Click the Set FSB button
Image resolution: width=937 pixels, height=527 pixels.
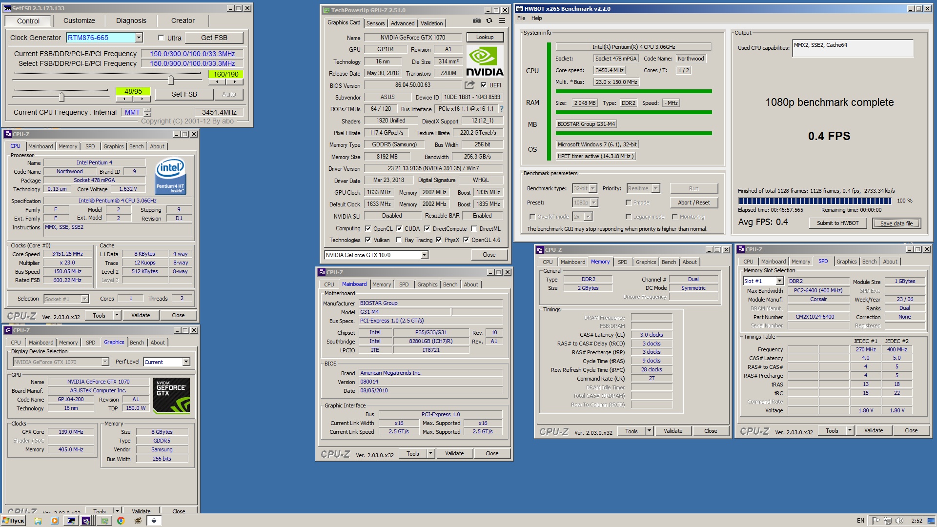point(184,94)
